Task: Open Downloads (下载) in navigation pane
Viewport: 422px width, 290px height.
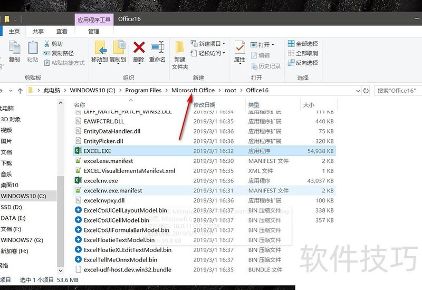Action: [6, 163]
